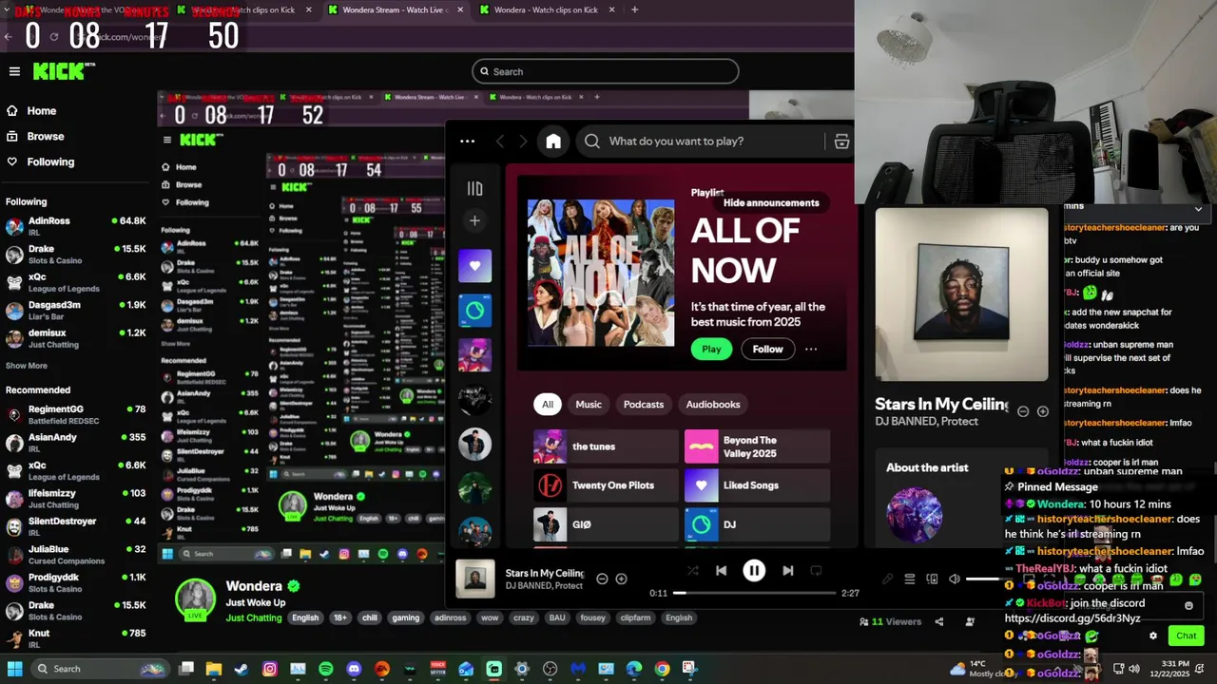Toggle Your Library icon in Spotify sidebar
1217x684 pixels.
474,188
